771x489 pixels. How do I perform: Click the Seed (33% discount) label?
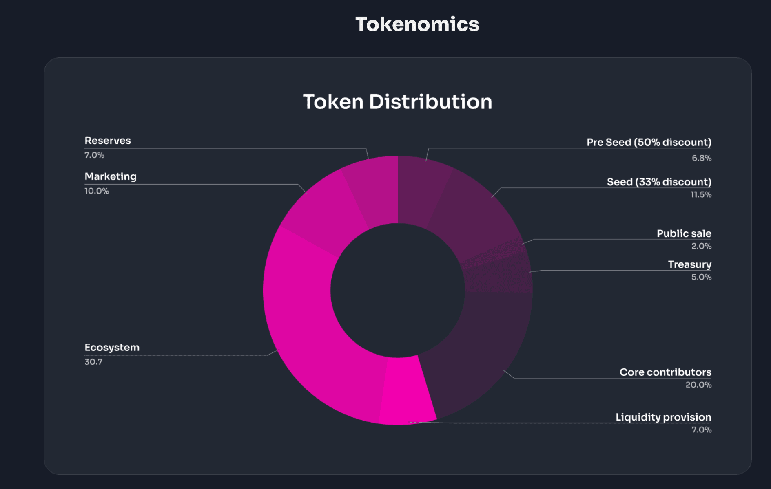[659, 182]
